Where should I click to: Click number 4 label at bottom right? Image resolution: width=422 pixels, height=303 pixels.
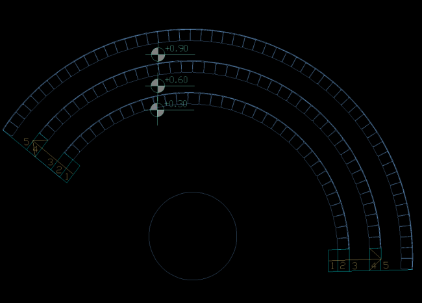[374, 265]
